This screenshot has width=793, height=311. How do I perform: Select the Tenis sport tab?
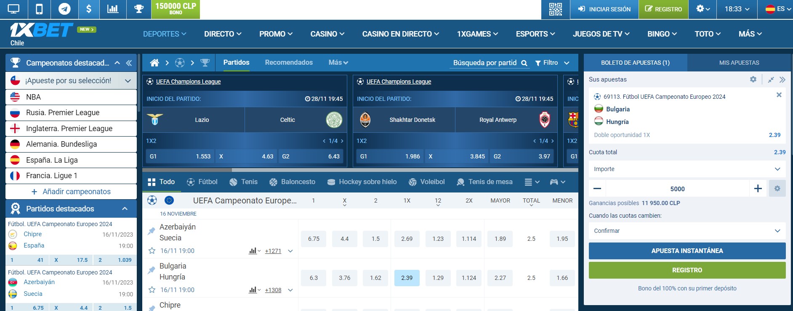point(243,182)
